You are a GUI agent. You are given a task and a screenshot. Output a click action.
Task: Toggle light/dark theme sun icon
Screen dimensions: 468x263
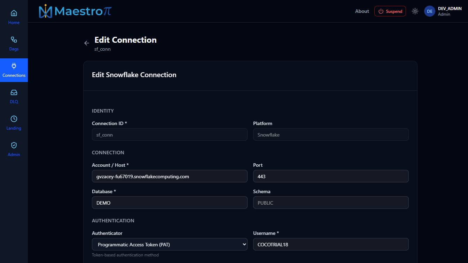pyautogui.click(x=415, y=11)
